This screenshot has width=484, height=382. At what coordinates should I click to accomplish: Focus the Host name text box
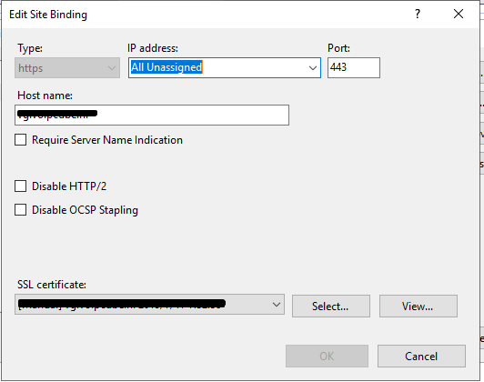[x=152, y=115]
